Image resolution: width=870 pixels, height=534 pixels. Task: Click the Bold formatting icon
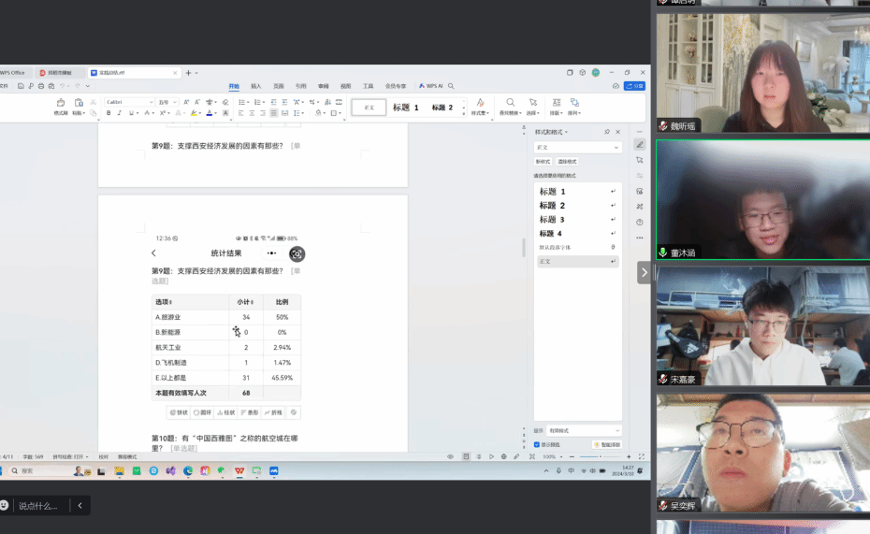(109, 113)
